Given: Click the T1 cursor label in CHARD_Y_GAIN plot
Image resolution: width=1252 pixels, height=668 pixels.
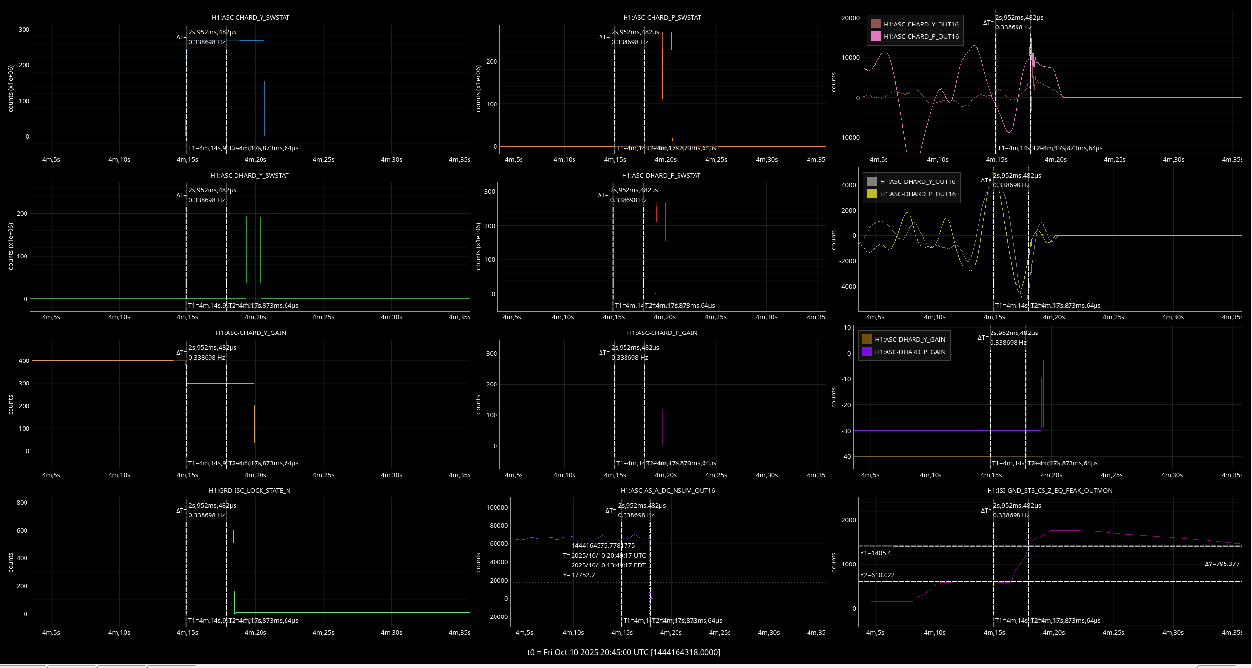Looking at the screenshot, I should click(x=207, y=463).
